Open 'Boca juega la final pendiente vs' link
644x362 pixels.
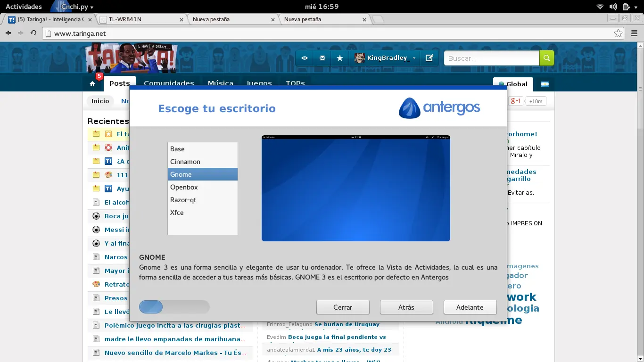[x=337, y=337]
